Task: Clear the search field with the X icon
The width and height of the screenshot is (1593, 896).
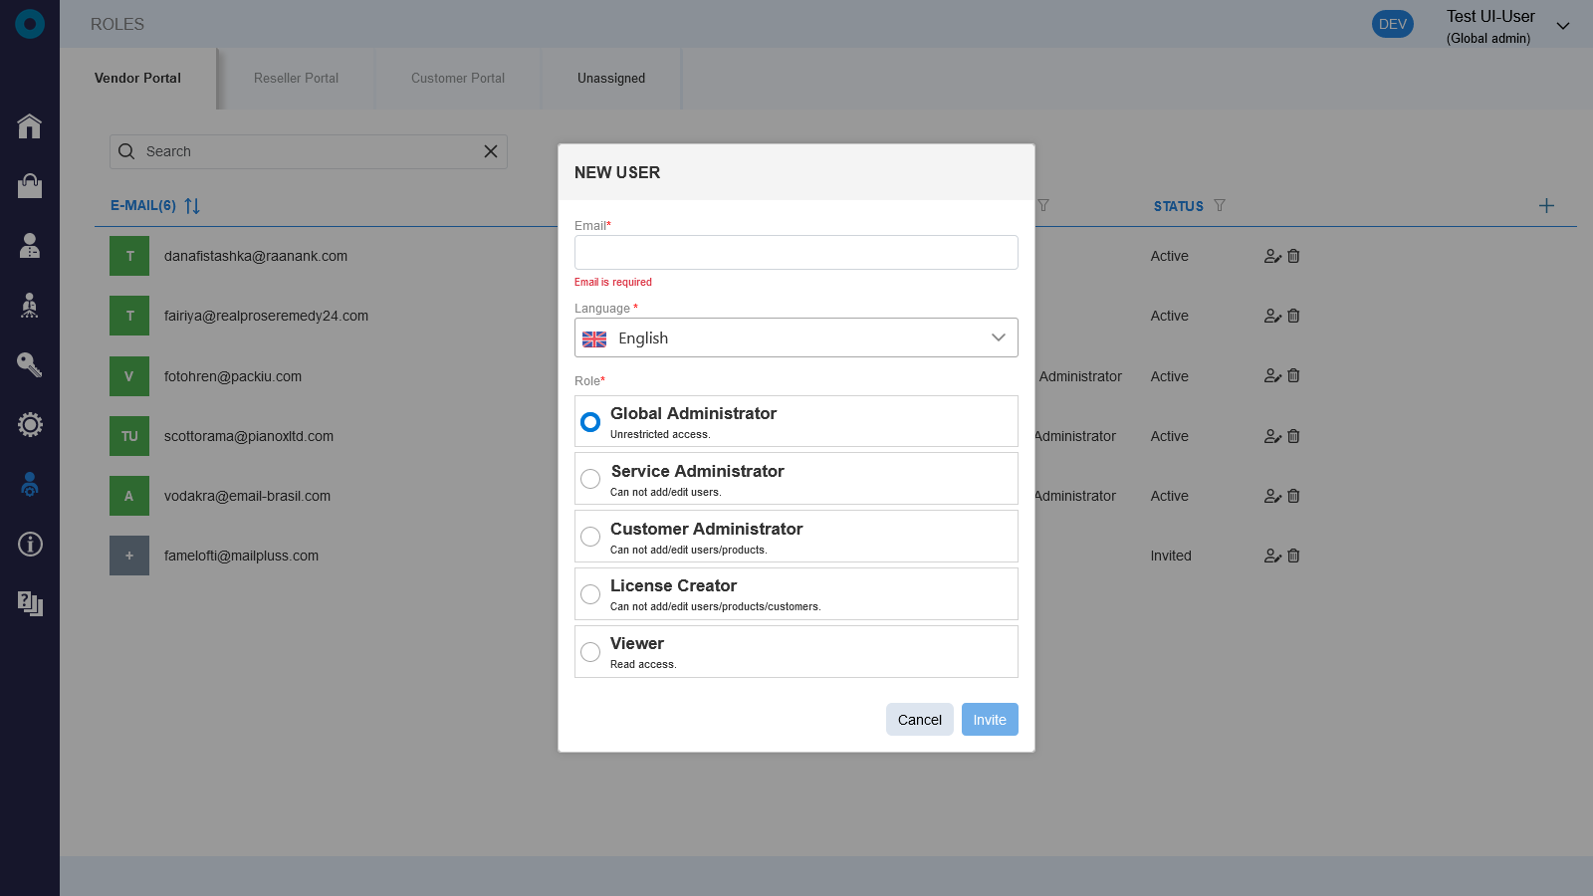Action: click(490, 151)
